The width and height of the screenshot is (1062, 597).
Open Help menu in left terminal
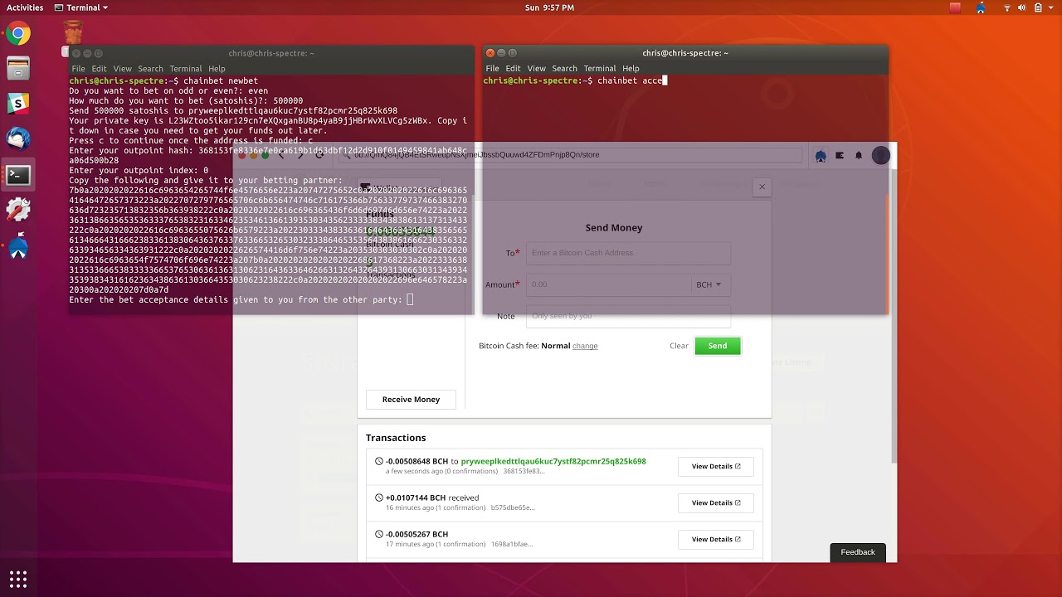pos(217,69)
